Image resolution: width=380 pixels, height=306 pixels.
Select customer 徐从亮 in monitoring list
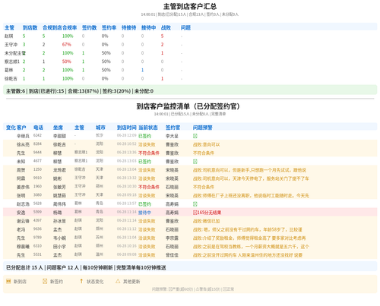point(23,144)
